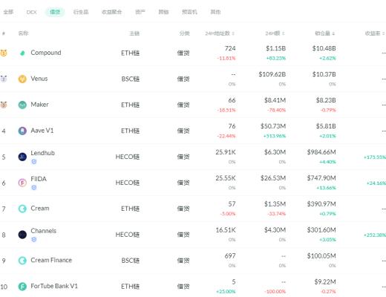Click the Aave V1 logo icon
Image resolution: width=386 pixels, height=297 pixels.
(22, 131)
